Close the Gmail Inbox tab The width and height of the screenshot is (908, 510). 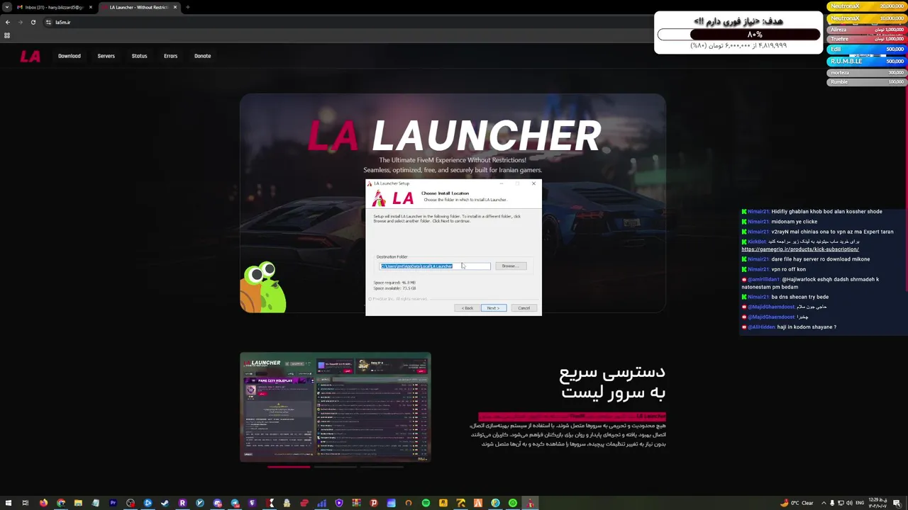click(91, 7)
